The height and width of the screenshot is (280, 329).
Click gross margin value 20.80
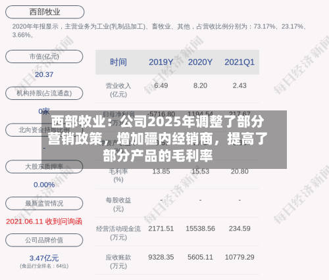point(240,172)
